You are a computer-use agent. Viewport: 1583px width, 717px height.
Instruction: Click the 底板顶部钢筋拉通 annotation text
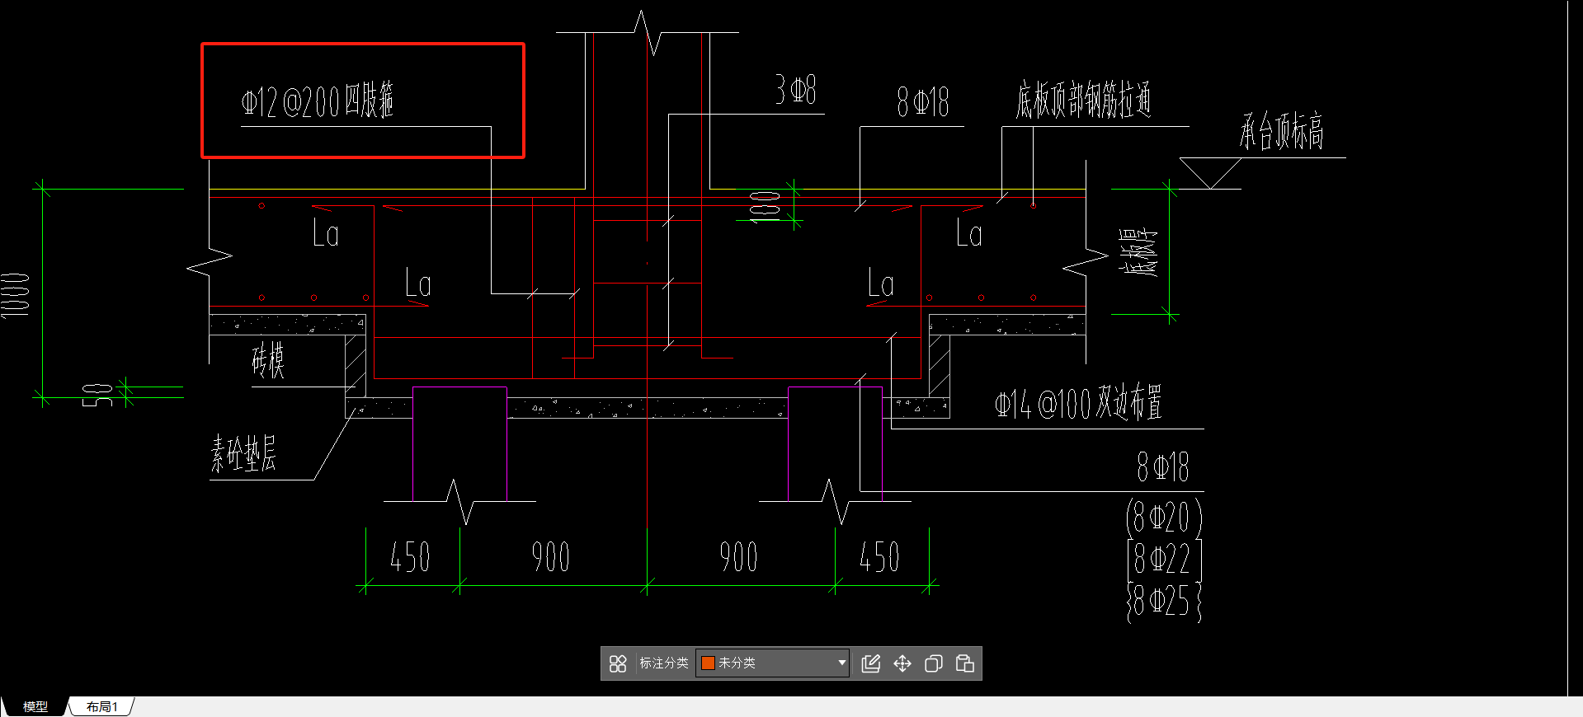tap(1083, 101)
